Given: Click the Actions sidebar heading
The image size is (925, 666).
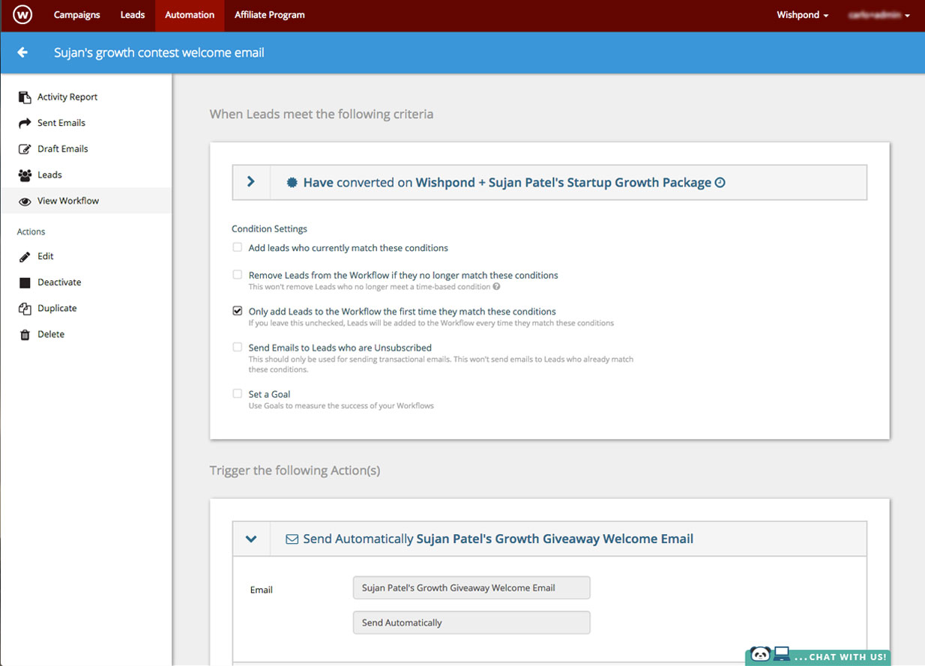Looking at the screenshot, I should coord(31,231).
